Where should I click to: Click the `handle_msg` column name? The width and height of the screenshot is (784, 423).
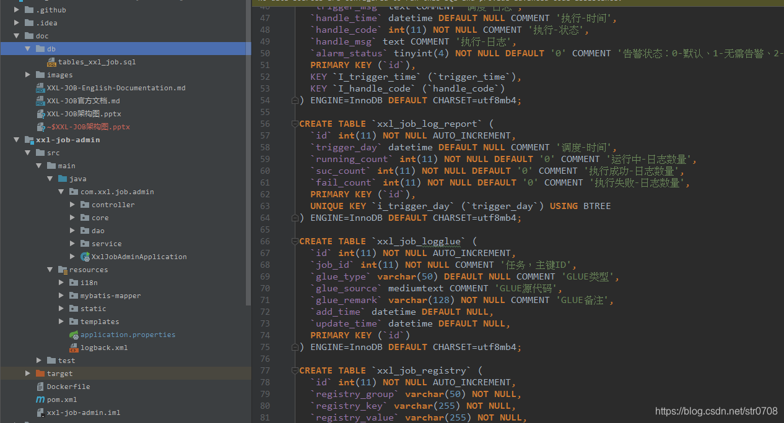coord(344,41)
